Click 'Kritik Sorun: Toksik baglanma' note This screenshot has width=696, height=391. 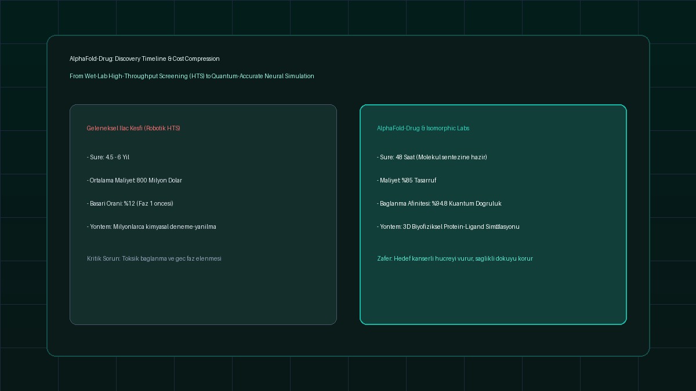pos(154,258)
